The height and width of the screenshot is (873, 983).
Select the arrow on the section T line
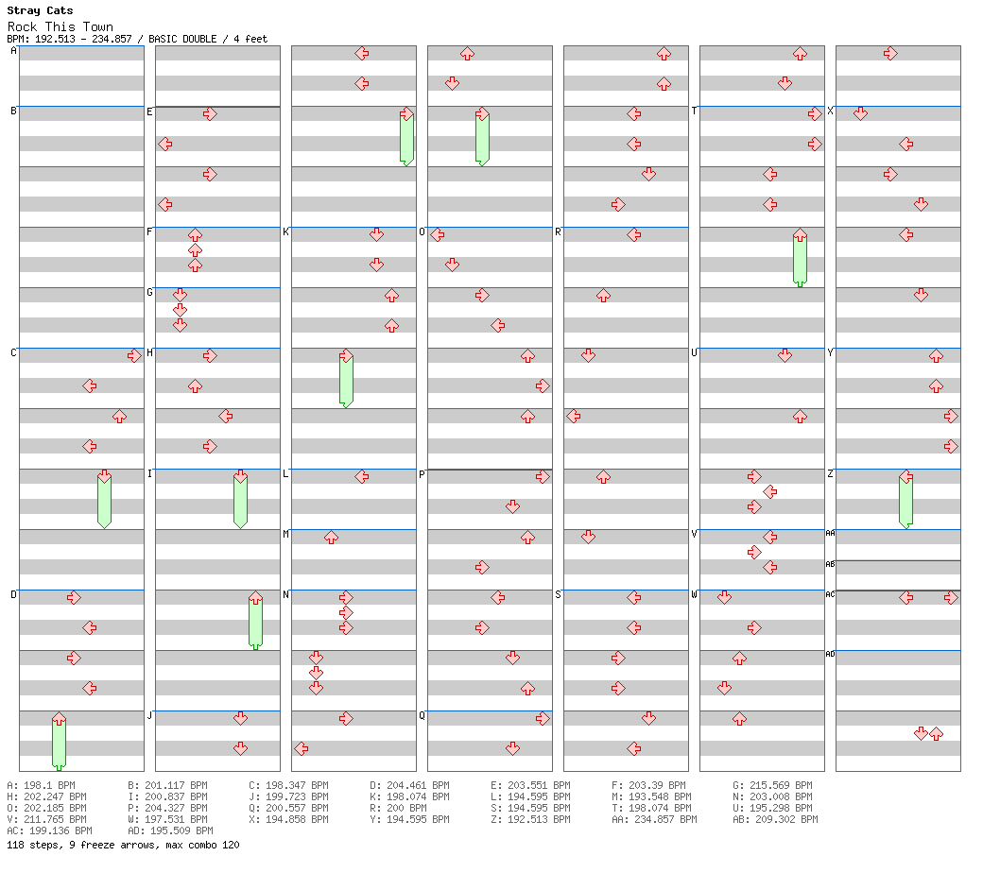click(815, 114)
